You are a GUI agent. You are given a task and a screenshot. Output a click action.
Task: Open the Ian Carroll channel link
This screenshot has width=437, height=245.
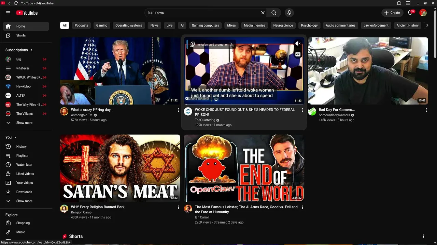(202, 217)
